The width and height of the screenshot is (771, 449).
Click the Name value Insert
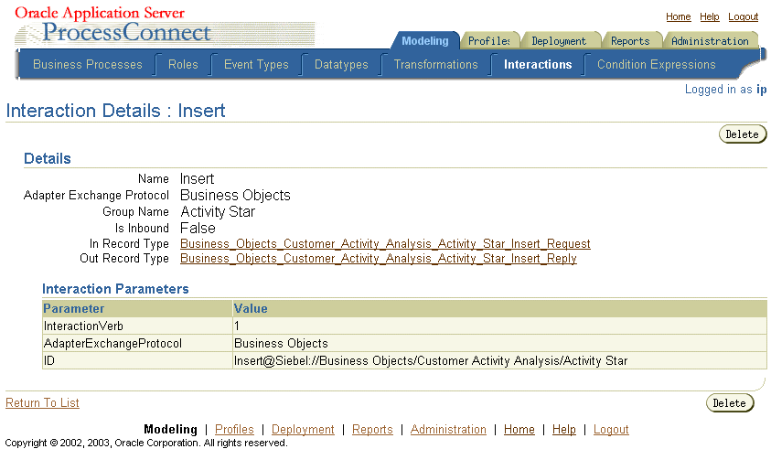point(197,178)
